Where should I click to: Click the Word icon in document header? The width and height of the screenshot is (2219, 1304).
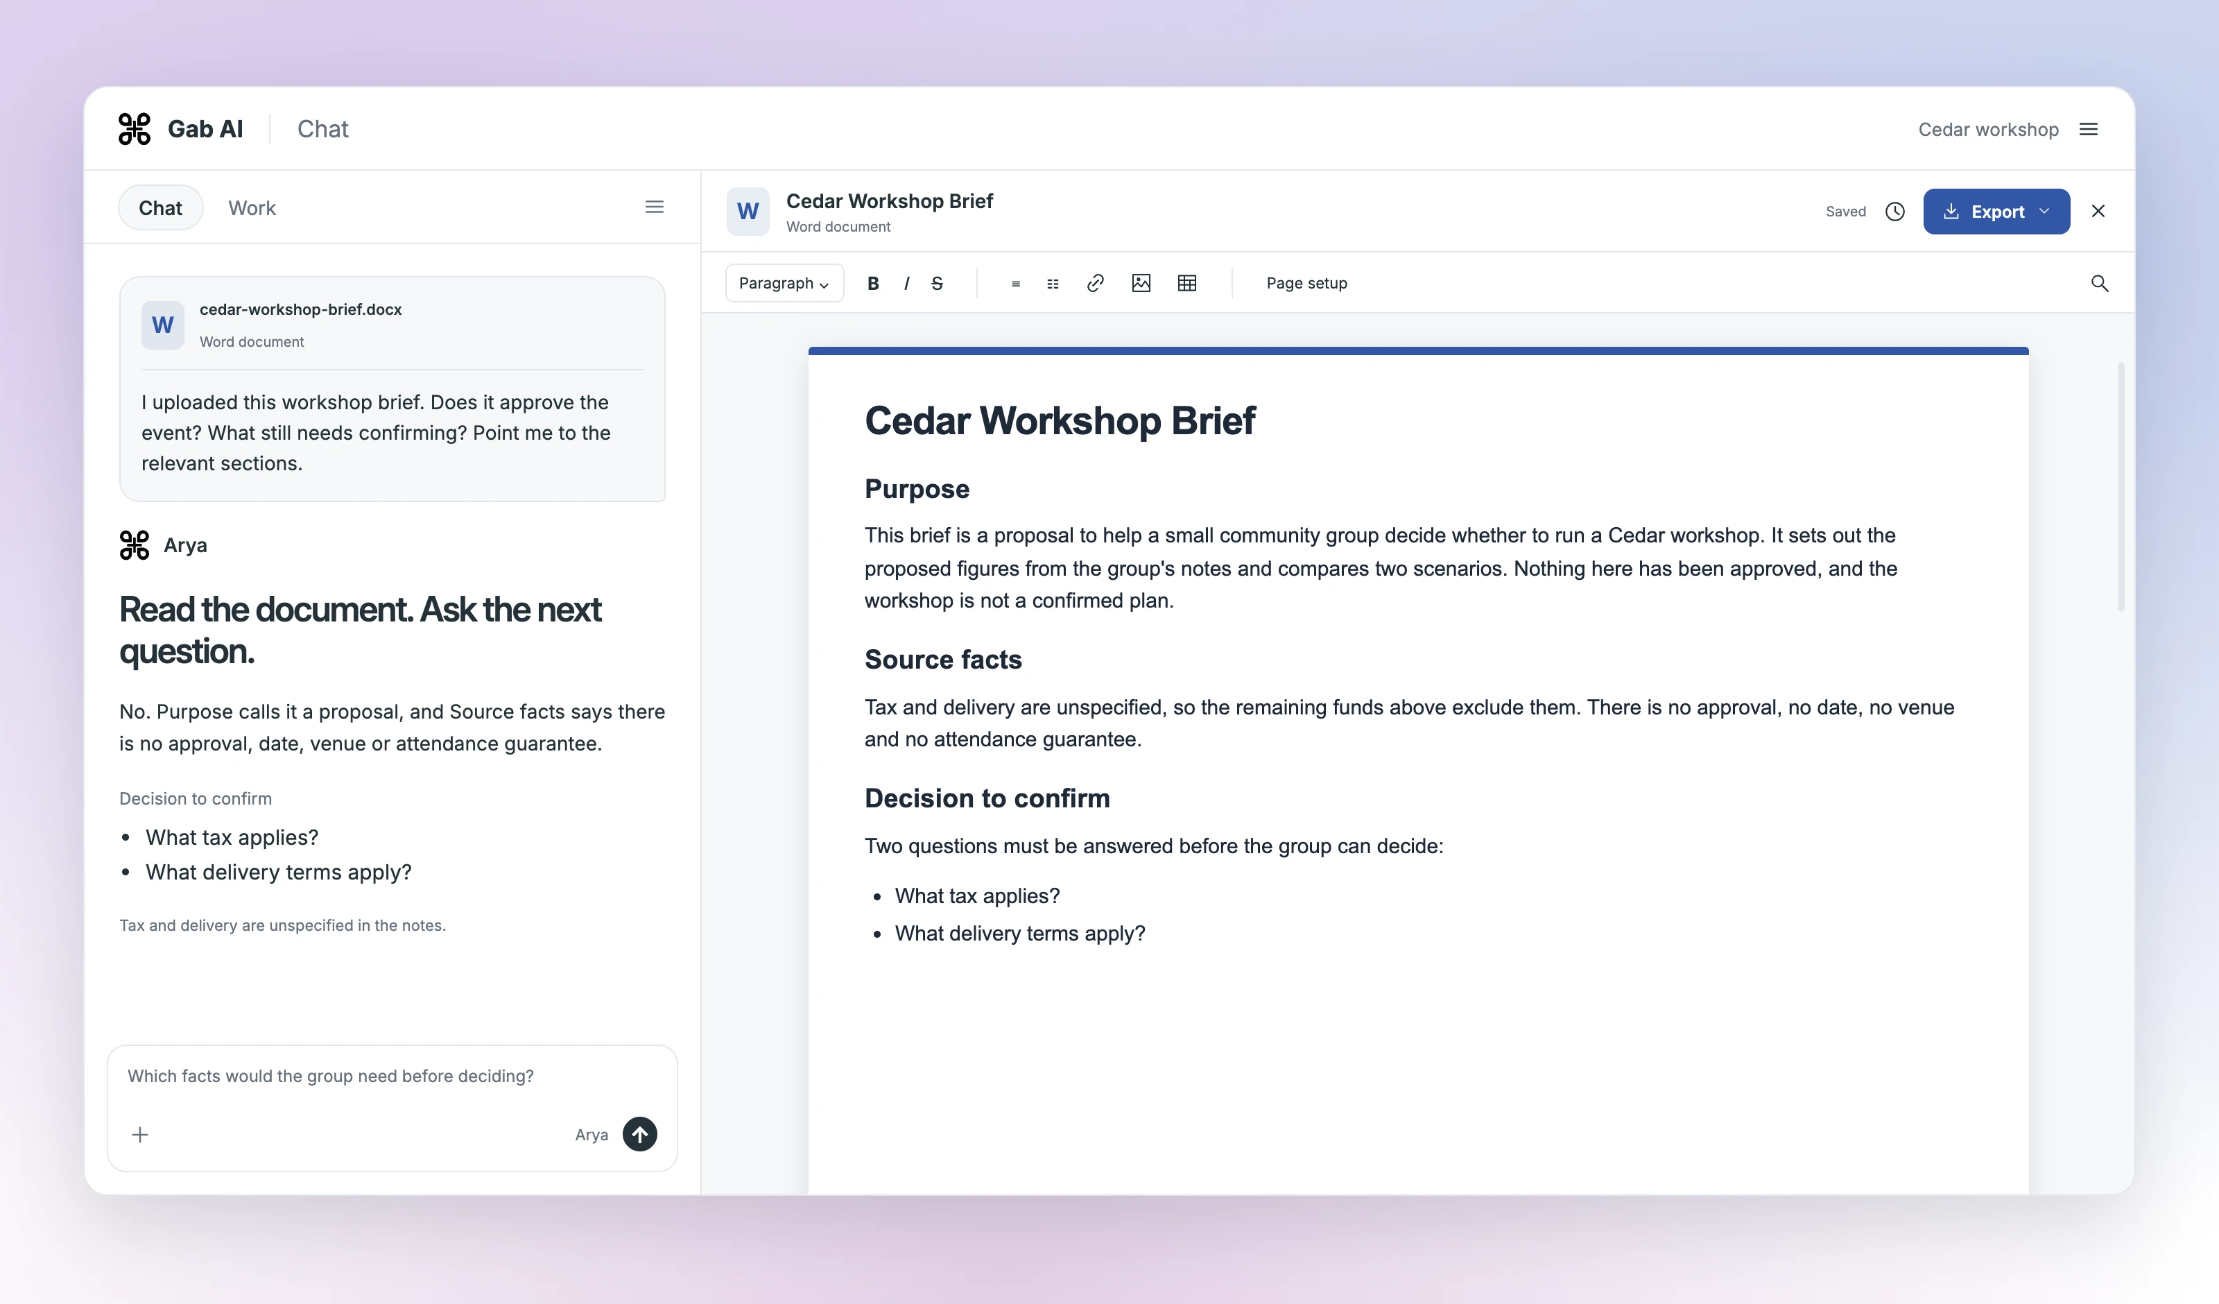(x=748, y=212)
